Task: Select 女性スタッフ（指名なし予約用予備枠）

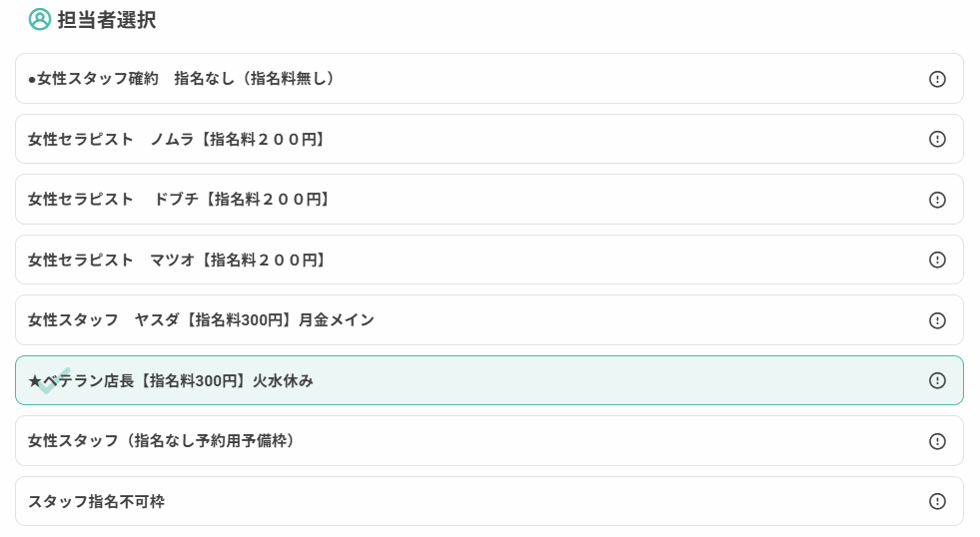Action: click(490, 441)
